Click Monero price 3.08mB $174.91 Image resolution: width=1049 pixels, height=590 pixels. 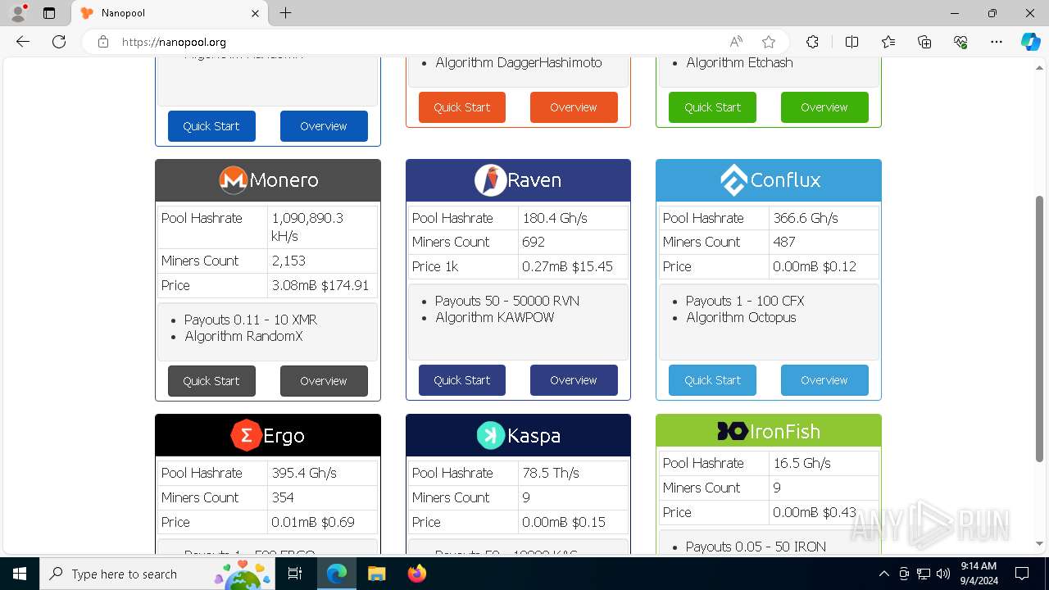[320, 285]
